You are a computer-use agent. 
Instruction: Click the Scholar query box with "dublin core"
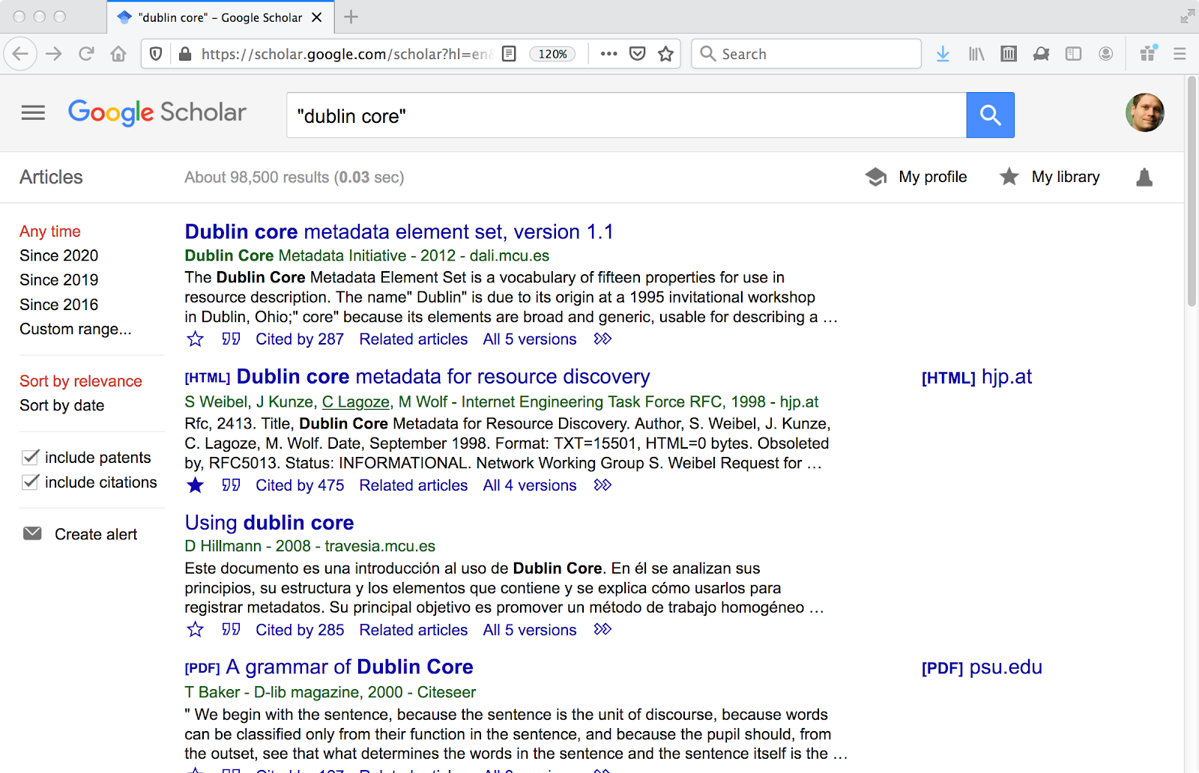tap(626, 115)
